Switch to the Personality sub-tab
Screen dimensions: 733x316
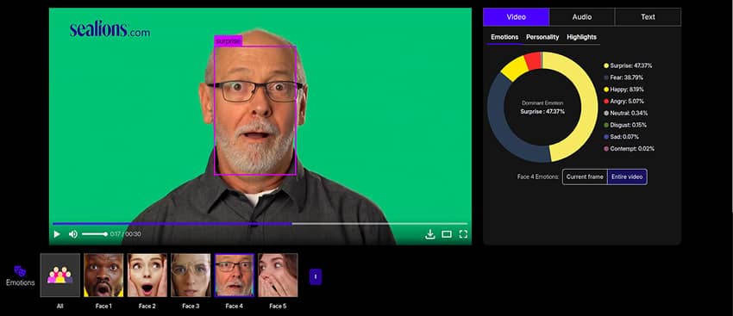click(542, 37)
